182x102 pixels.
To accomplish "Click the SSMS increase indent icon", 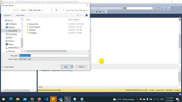I will coord(100,12).
